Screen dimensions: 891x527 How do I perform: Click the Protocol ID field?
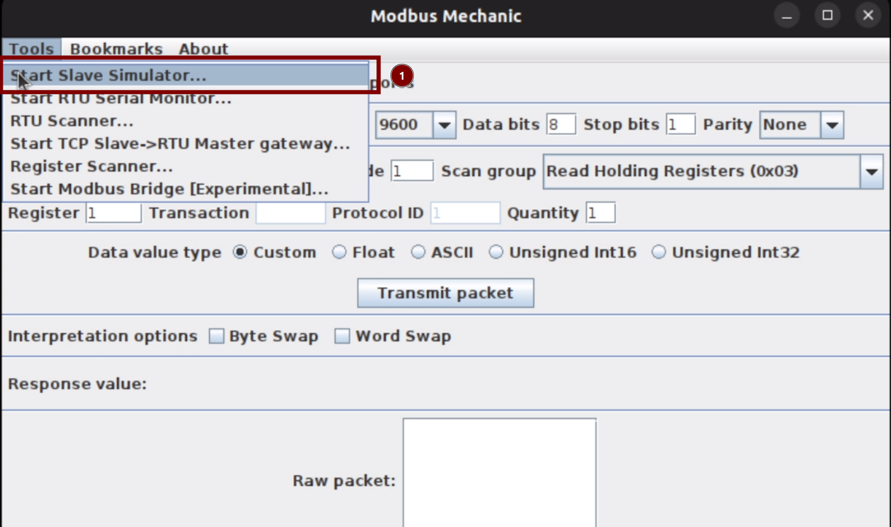pos(465,213)
